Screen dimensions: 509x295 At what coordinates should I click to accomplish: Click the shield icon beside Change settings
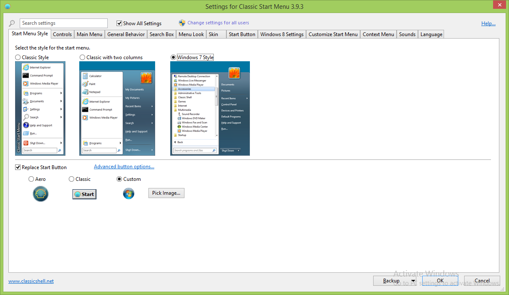click(x=182, y=23)
